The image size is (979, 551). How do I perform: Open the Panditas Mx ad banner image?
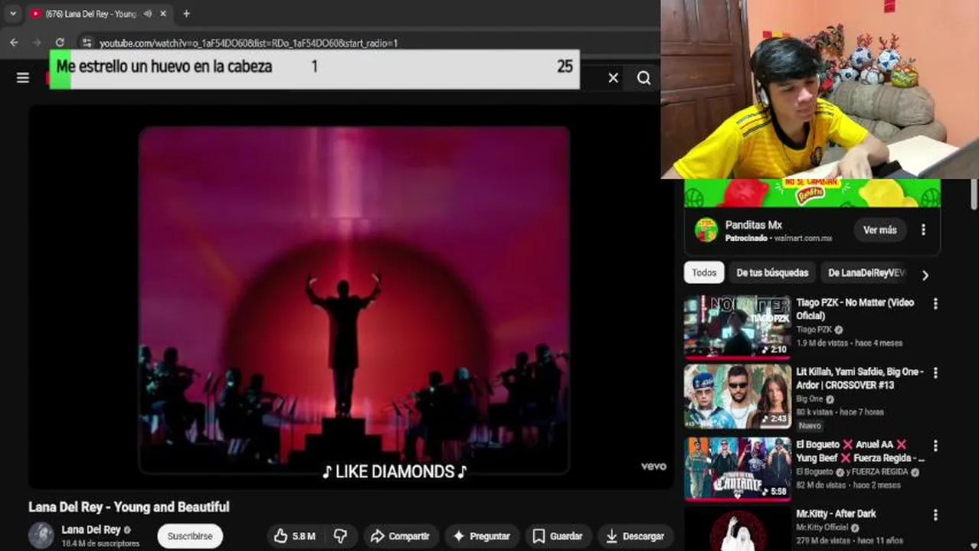click(x=812, y=193)
